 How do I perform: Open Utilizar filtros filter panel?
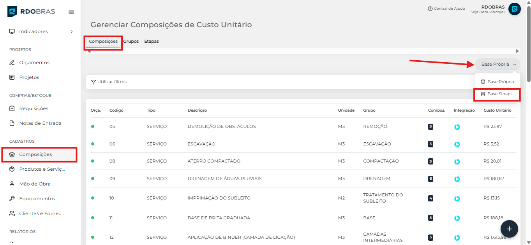[109, 82]
